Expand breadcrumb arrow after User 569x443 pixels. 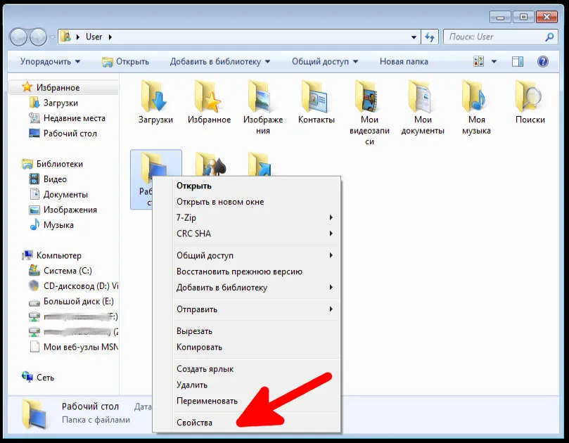(x=110, y=37)
